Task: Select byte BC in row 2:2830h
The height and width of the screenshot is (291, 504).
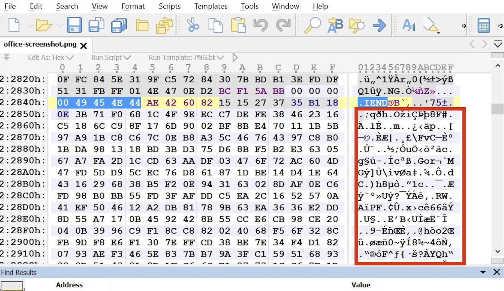Action: pyautogui.click(x=224, y=91)
